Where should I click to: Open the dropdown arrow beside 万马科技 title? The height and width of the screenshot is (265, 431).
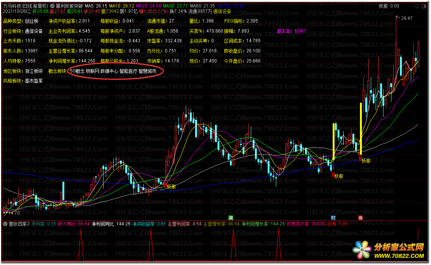[52, 6]
